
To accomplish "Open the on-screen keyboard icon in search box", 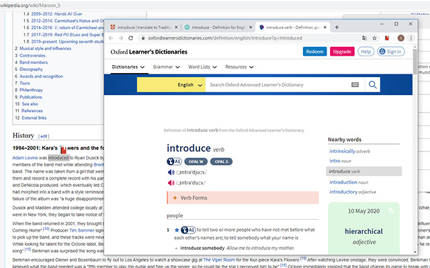I will tap(355, 85).
